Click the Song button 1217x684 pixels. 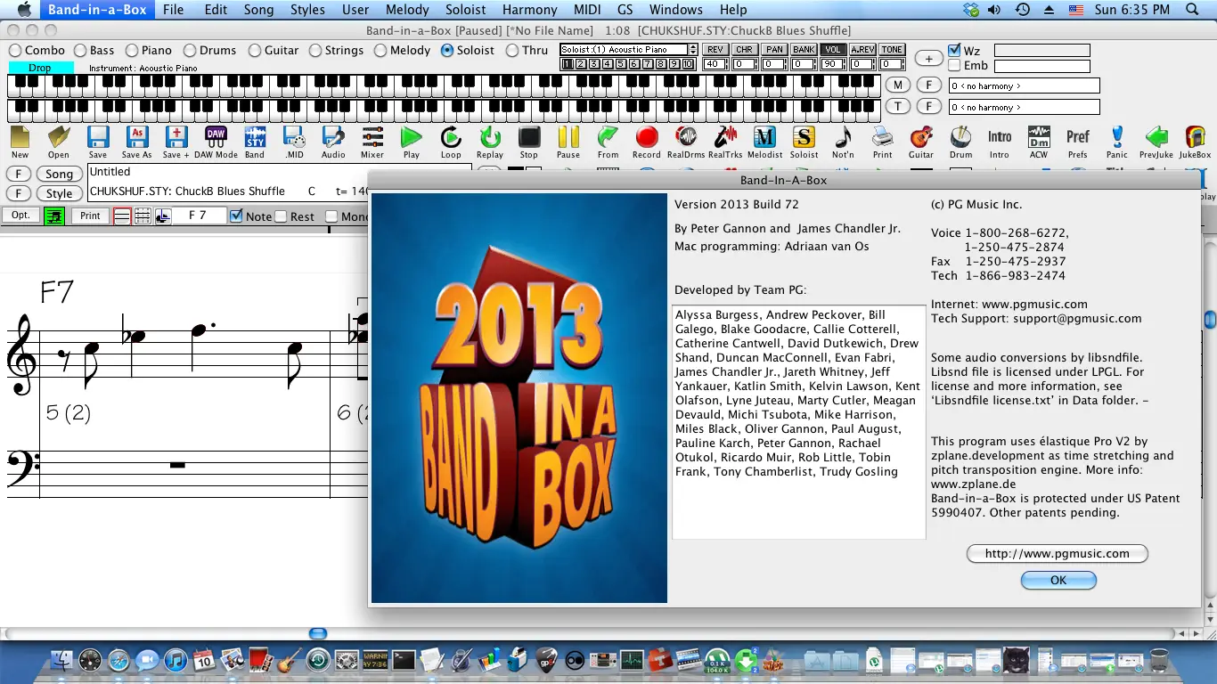click(60, 174)
